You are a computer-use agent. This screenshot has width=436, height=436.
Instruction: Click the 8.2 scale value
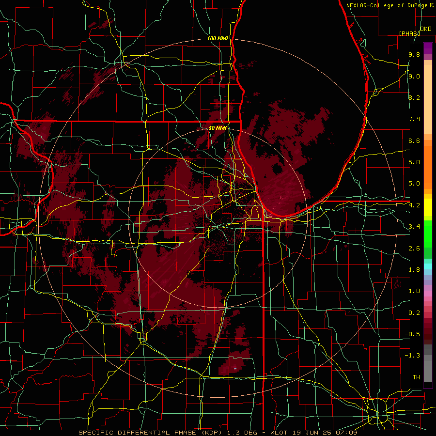414,97
